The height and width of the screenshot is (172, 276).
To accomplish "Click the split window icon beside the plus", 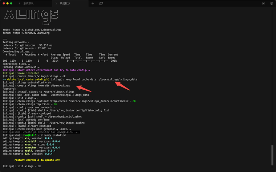I will pyautogui.click(x=101, y=3).
